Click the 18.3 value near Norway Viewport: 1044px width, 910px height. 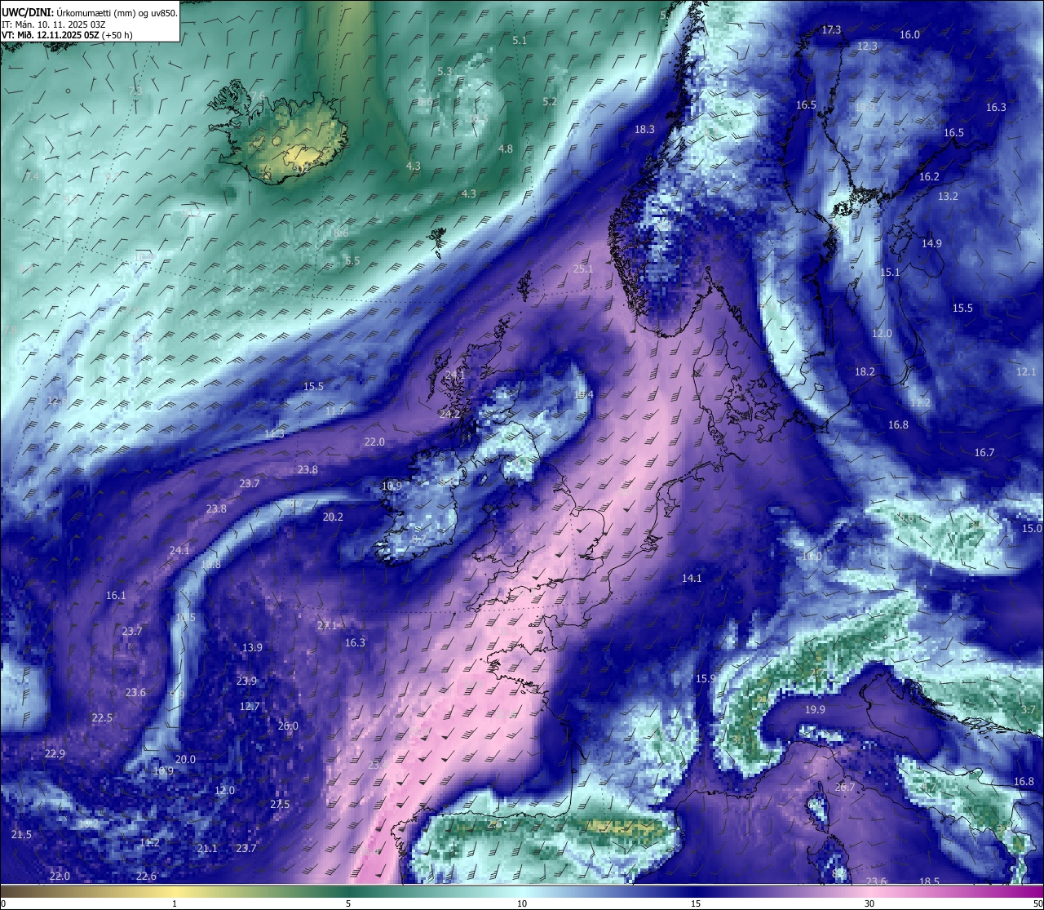[x=644, y=130]
